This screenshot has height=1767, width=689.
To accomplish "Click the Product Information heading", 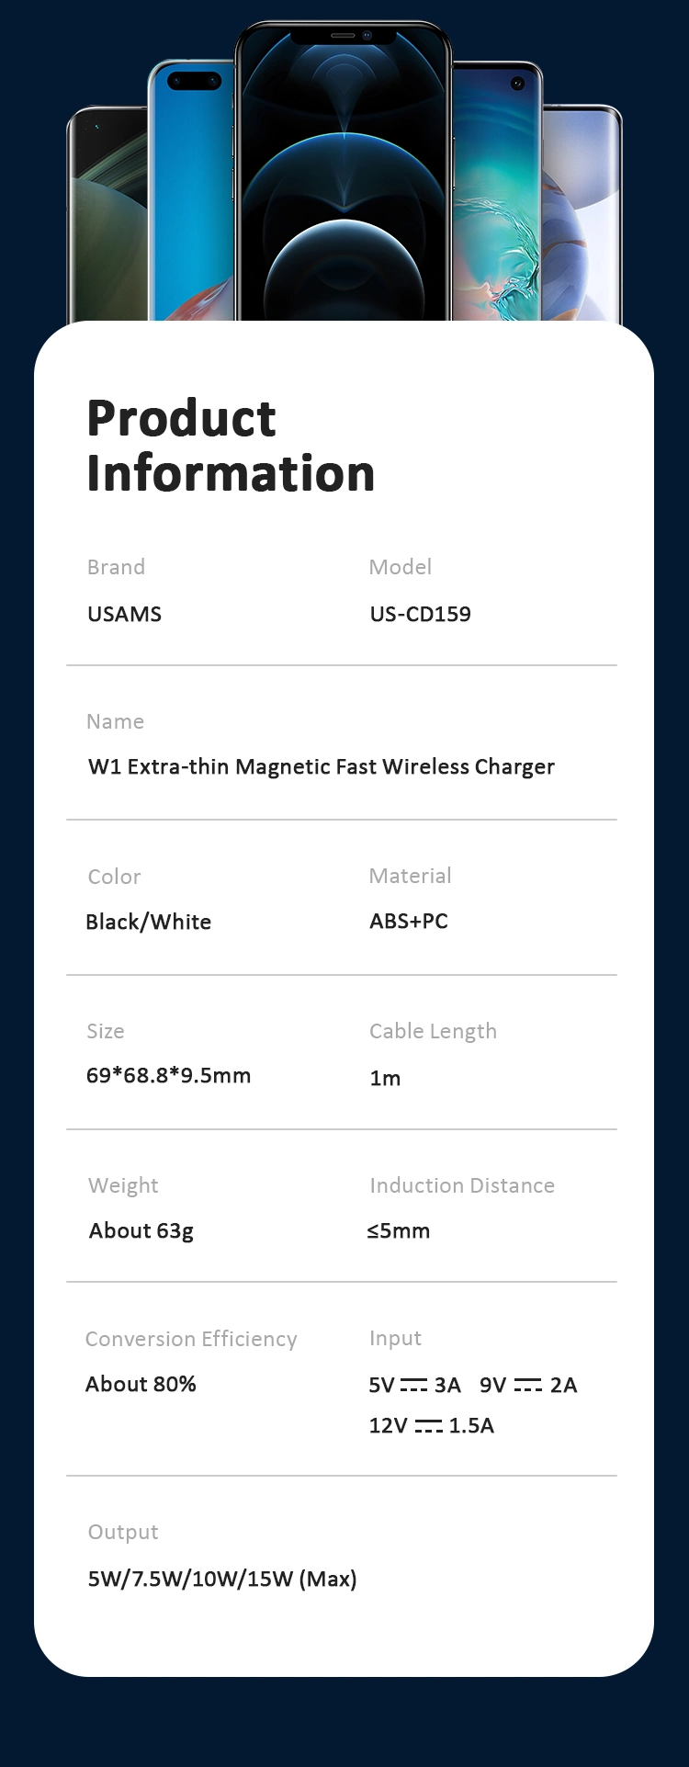I will pos(231,446).
